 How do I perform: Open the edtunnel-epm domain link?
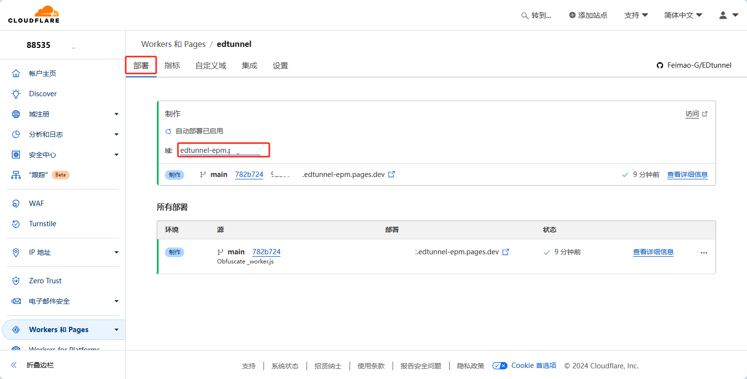(x=220, y=150)
